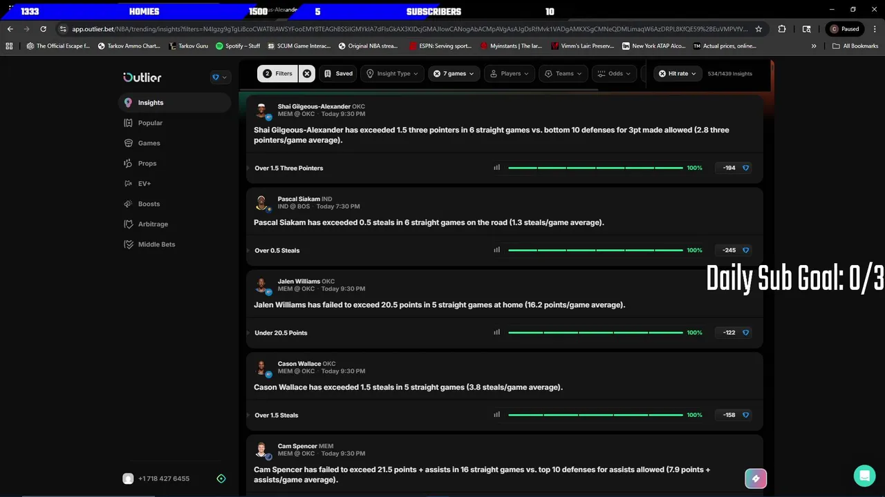Viewport: 885px width, 497px height.
Task: Open the Original NBA streams bookmark
Action: 368,46
